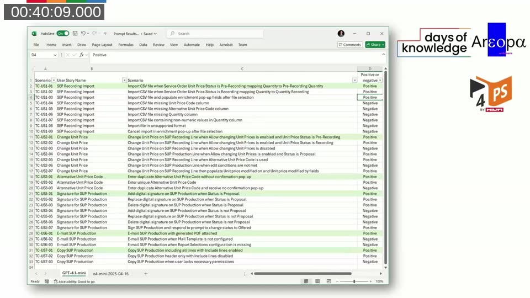The width and height of the screenshot is (530, 298).
Task: Click the scroll down arrow
Action: [x=385, y=268]
